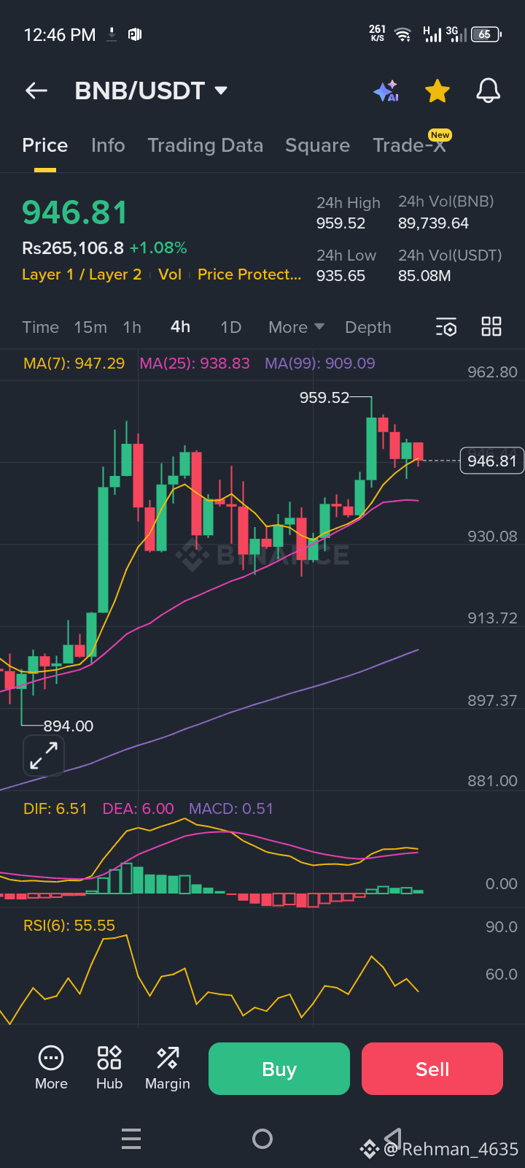Switch to the Info tab
525x1168 pixels.
coord(108,145)
